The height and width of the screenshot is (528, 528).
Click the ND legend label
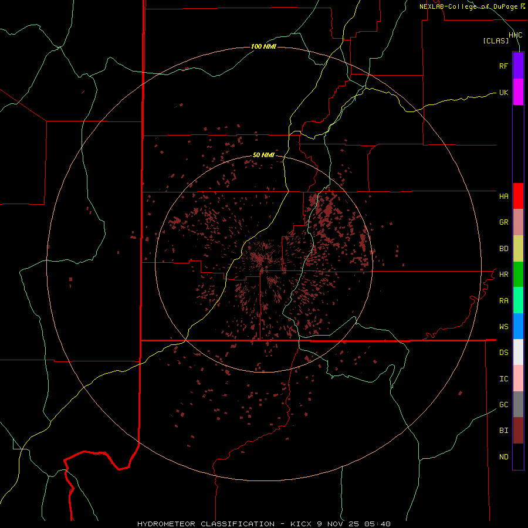point(503,456)
